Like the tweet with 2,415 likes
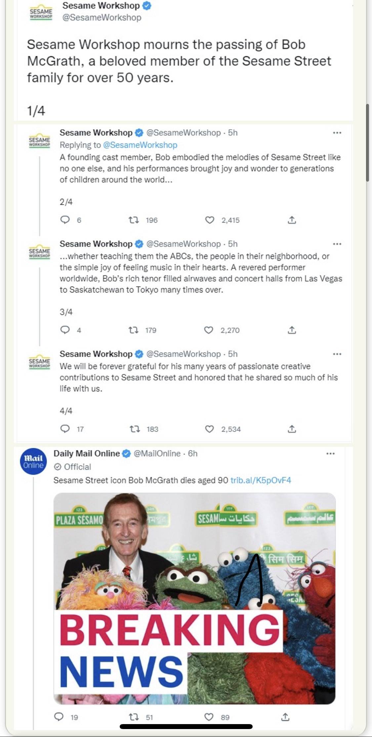Screen dimensions: 372x737 click(210, 220)
